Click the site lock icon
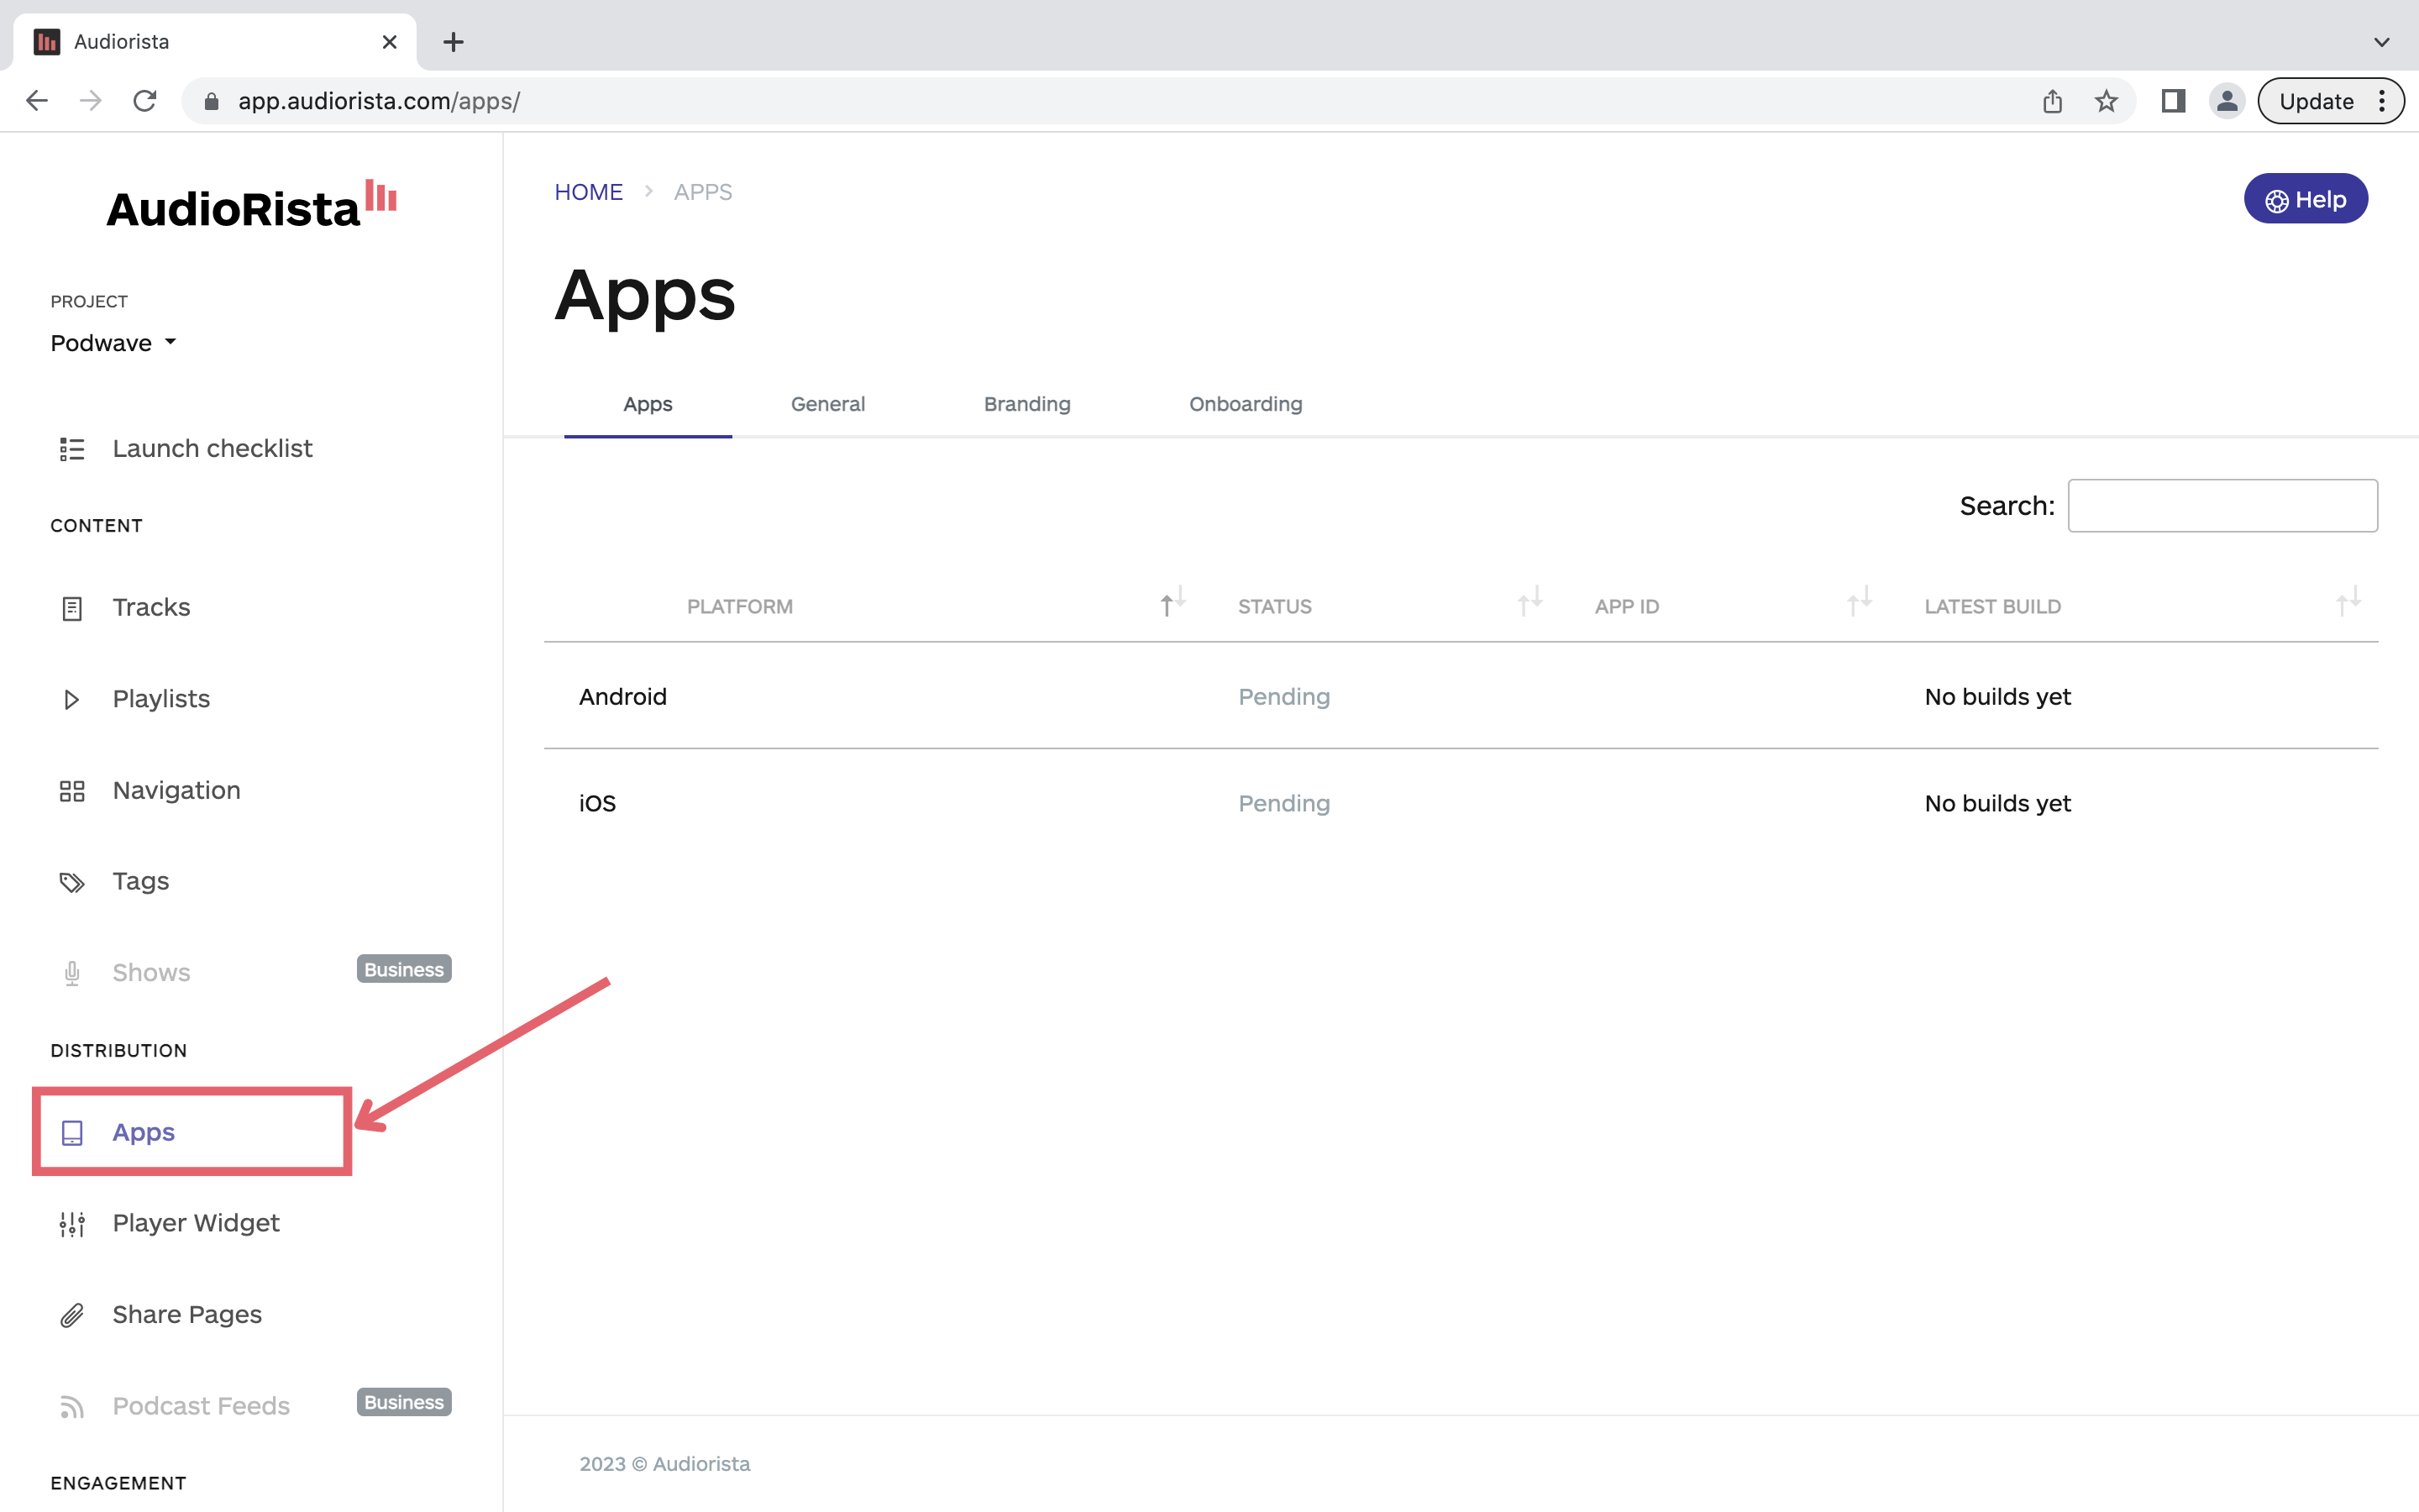The image size is (2419, 1512). [x=211, y=101]
